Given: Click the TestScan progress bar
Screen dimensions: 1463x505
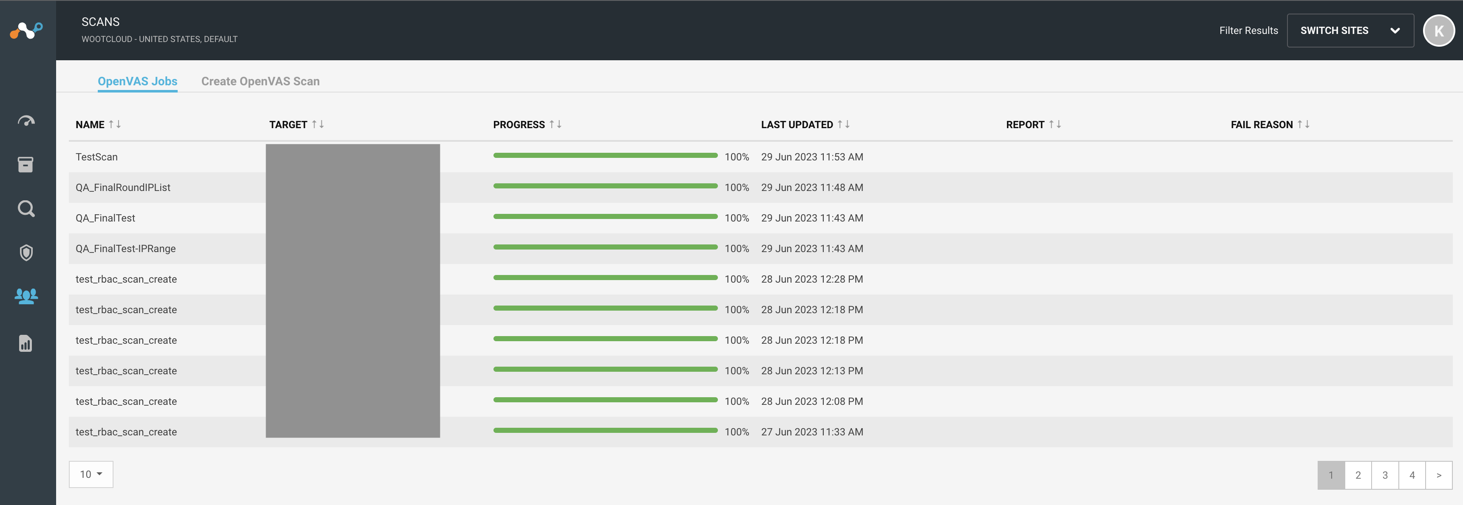Looking at the screenshot, I should pos(605,155).
